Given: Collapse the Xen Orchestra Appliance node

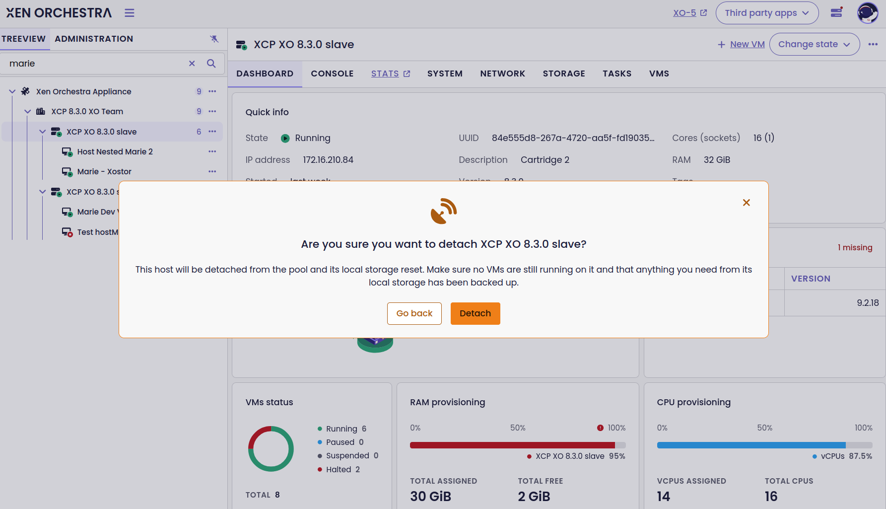Looking at the screenshot, I should click(x=12, y=91).
